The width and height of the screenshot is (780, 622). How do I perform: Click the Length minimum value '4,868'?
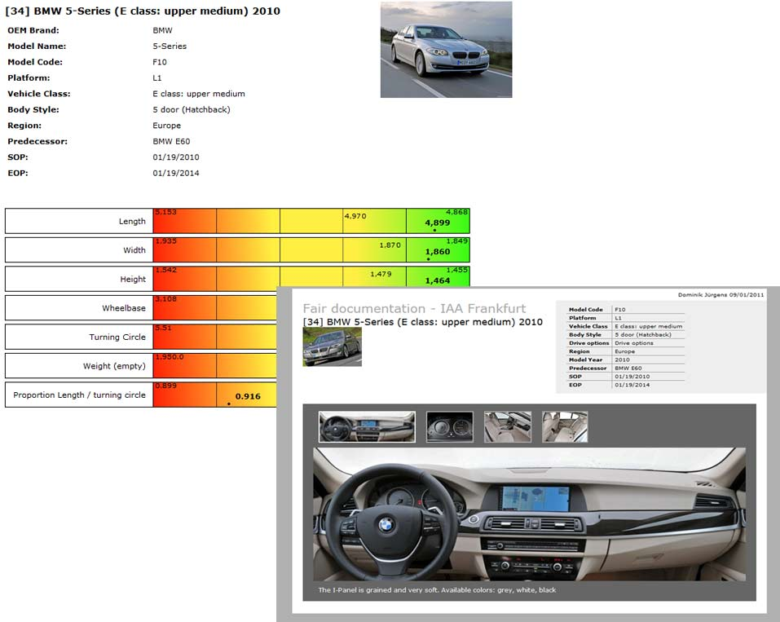(456, 212)
